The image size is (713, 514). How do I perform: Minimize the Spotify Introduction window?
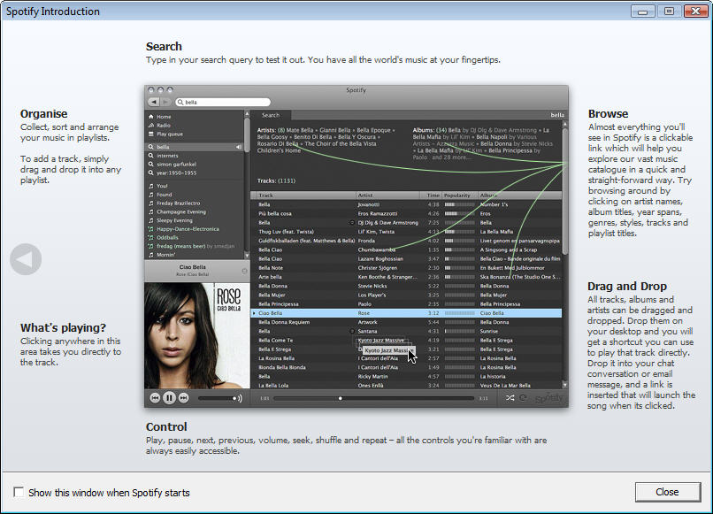pyautogui.click(x=642, y=11)
